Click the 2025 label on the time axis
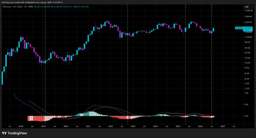Viewport: 256px width, 138px height. coord(178,126)
